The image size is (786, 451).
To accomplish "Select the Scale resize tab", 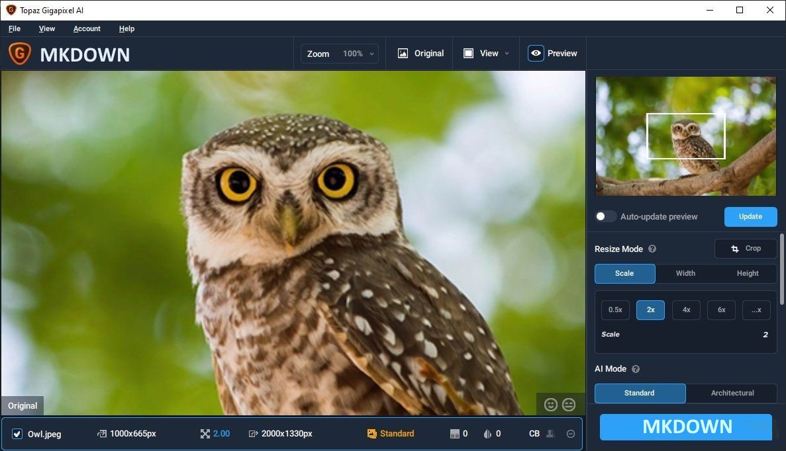I will click(624, 273).
